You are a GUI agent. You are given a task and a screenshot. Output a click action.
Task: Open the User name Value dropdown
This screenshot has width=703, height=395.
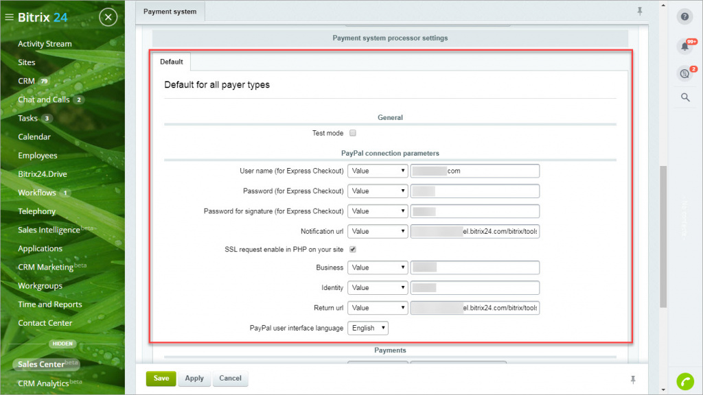click(378, 171)
